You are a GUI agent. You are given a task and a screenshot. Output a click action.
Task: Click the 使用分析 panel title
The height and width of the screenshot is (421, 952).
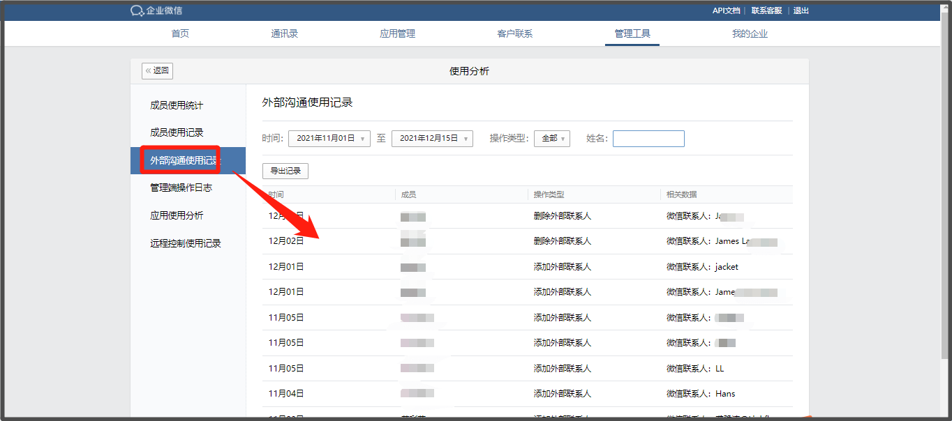469,71
